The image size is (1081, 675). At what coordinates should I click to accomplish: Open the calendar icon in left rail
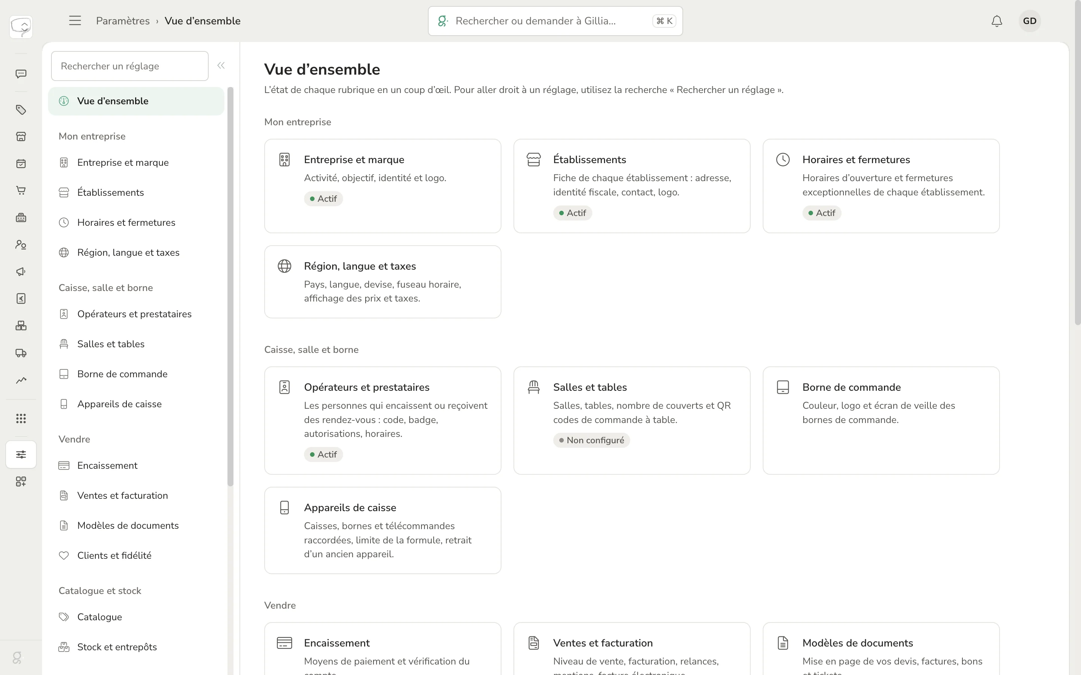21,164
